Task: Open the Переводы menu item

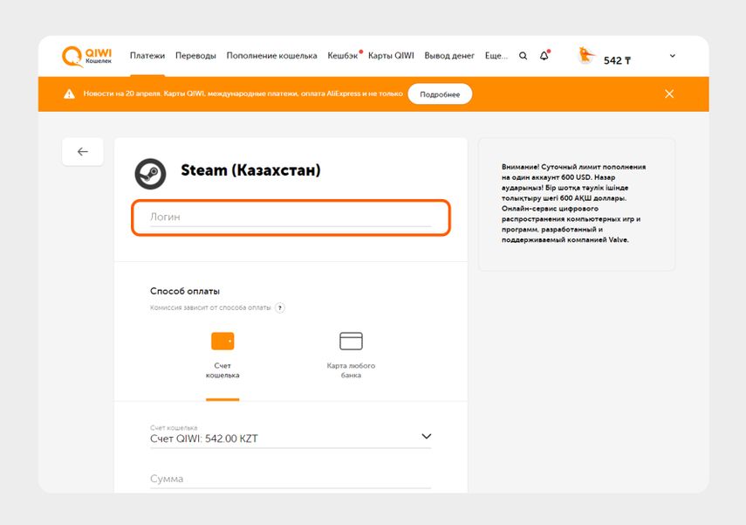Action: click(195, 56)
